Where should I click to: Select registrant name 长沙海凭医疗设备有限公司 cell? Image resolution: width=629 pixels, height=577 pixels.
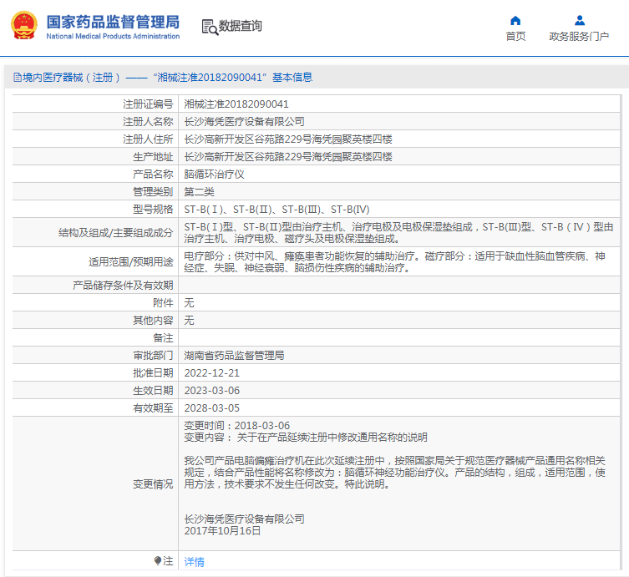pos(244,121)
